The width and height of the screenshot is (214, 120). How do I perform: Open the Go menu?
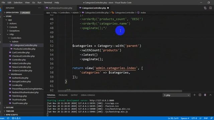pos(33,3)
